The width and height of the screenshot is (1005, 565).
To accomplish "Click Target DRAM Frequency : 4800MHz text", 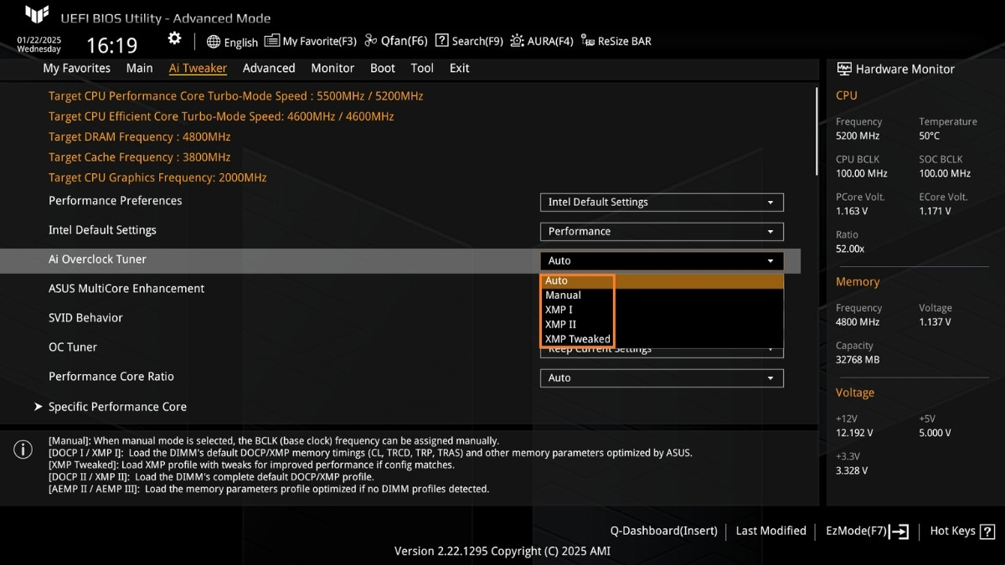I will 139,136.
